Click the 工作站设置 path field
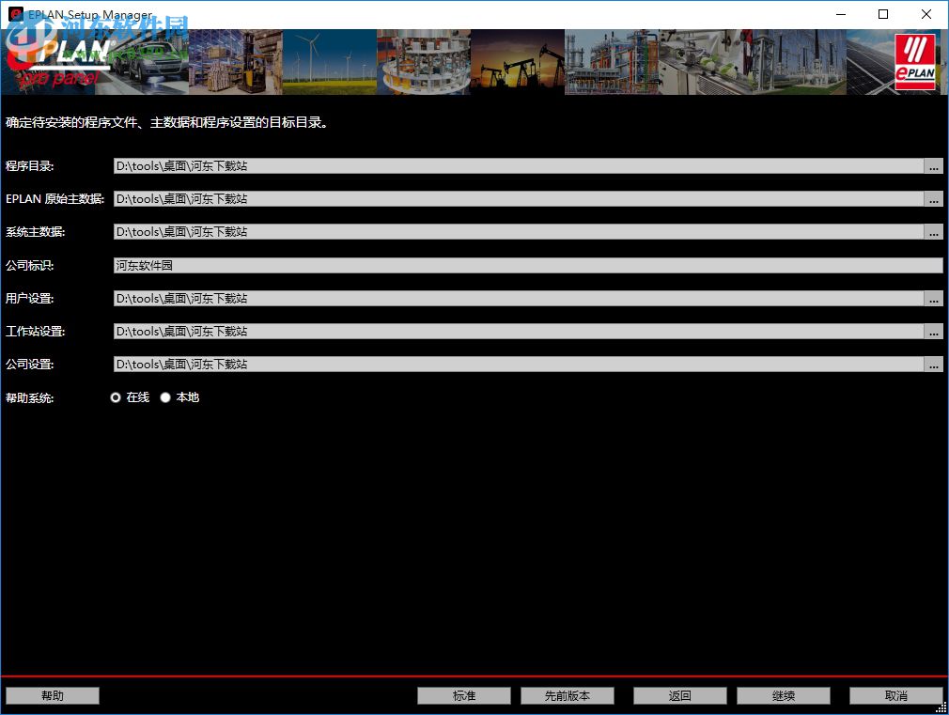The height and width of the screenshot is (715, 949). point(519,331)
